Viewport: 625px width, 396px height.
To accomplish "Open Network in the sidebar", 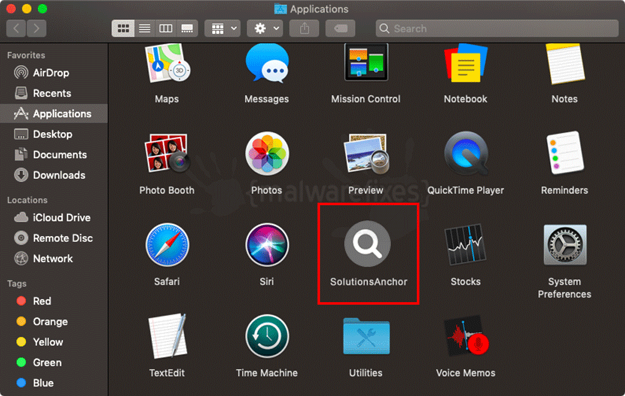I will pyautogui.click(x=54, y=258).
